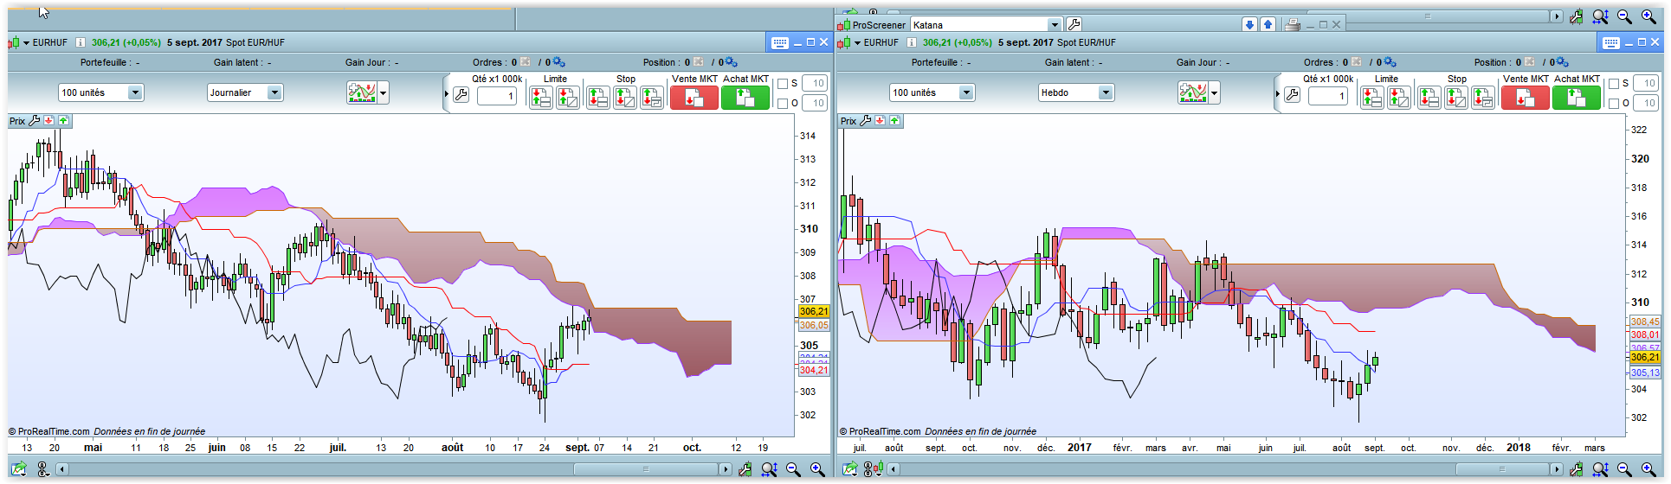Expand the EURHUF symbol arrow in the right chart
The height and width of the screenshot is (484, 1671).
coord(857,42)
